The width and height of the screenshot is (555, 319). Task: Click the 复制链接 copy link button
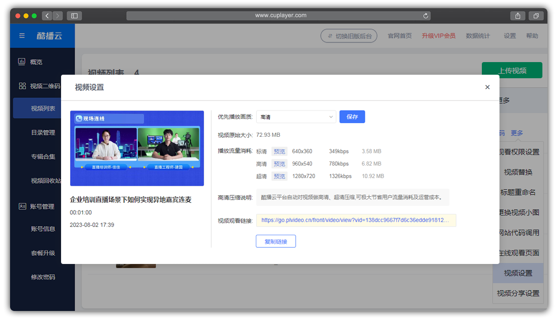pos(276,241)
